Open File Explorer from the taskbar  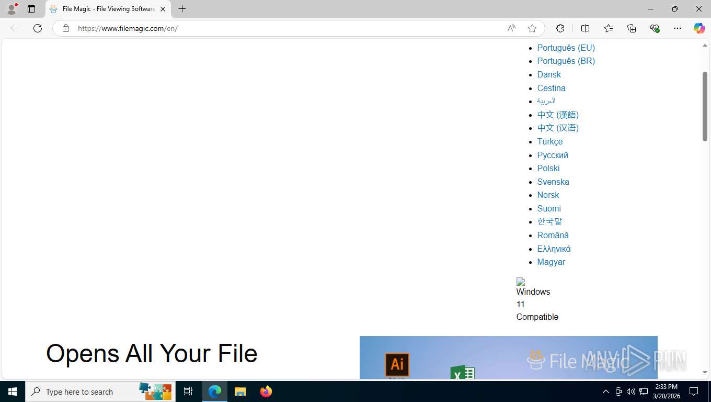pos(240,392)
